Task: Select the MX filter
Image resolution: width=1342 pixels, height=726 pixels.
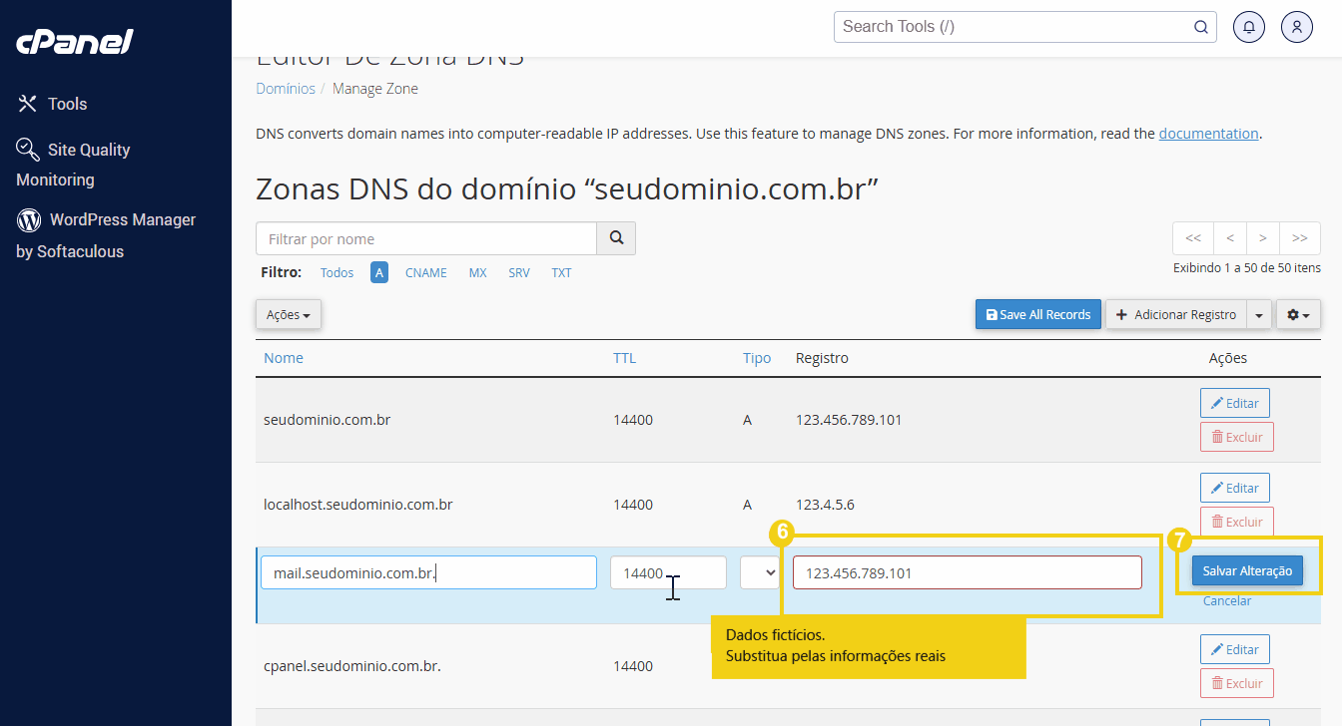Action: tap(478, 272)
